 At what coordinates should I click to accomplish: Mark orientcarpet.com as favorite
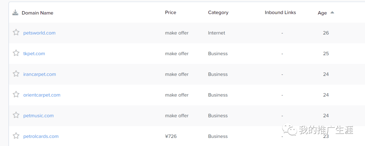[16, 94]
